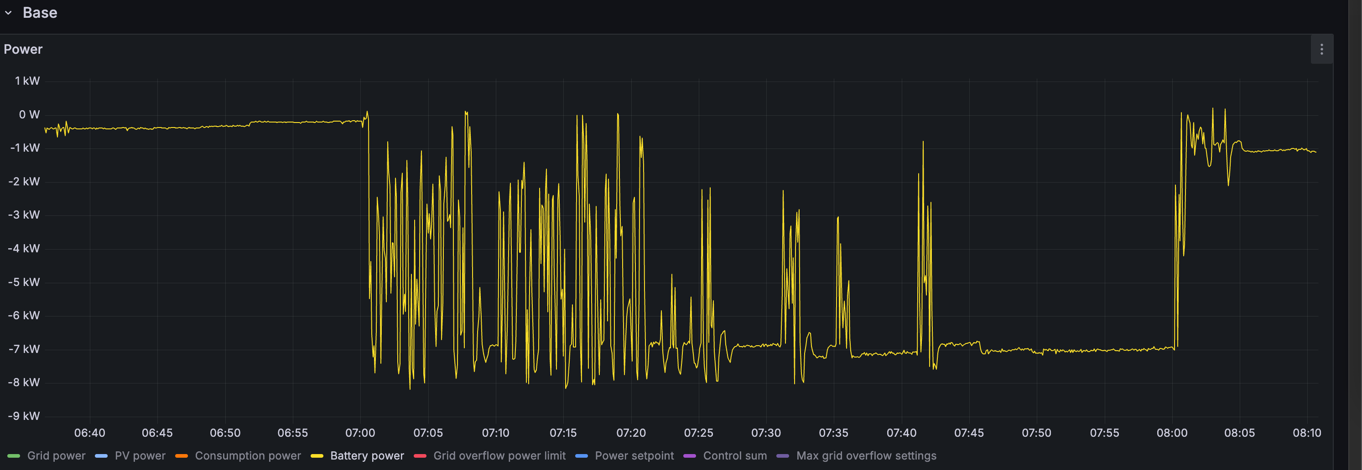Show Power setpoint series via legend
Image resolution: width=1362 pixels, height=470 pixels.
coord(634,456)
